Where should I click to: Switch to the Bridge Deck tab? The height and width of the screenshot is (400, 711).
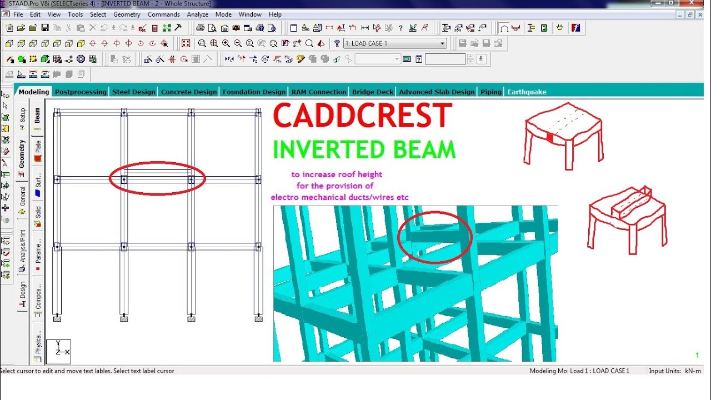372,92
